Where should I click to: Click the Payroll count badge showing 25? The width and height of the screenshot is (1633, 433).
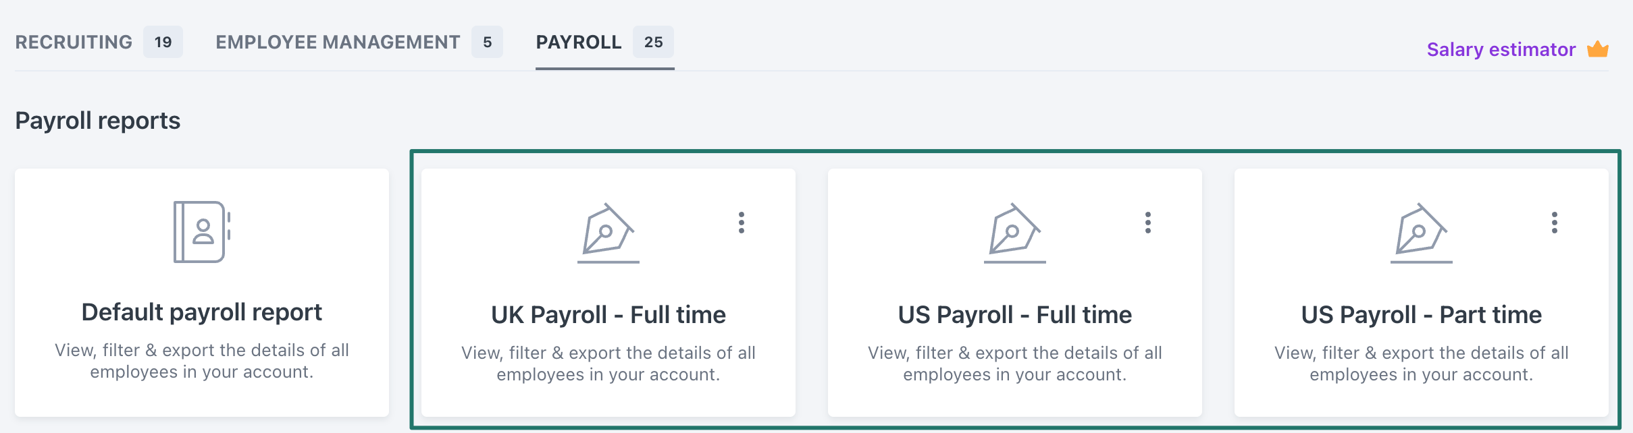(653, 42)
